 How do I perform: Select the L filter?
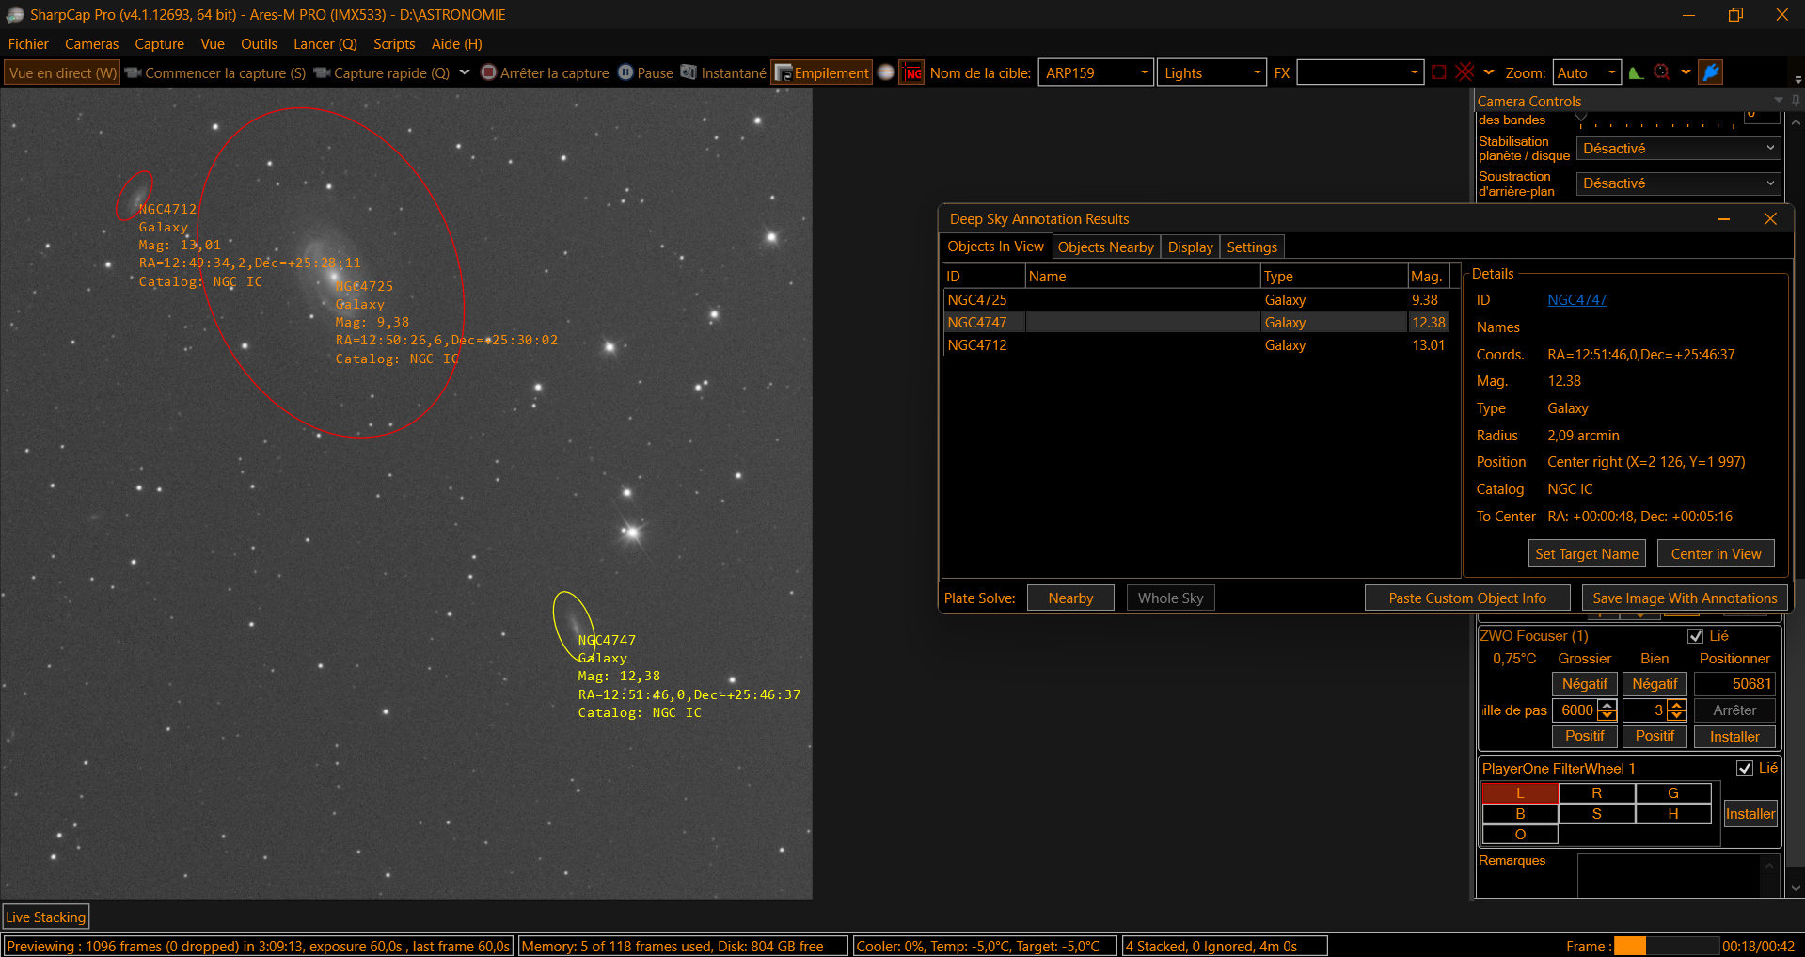tap(1520, 793)
